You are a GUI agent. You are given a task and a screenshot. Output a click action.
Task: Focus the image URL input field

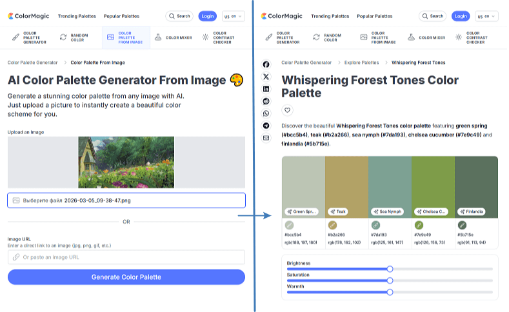[x=126, y=257]
